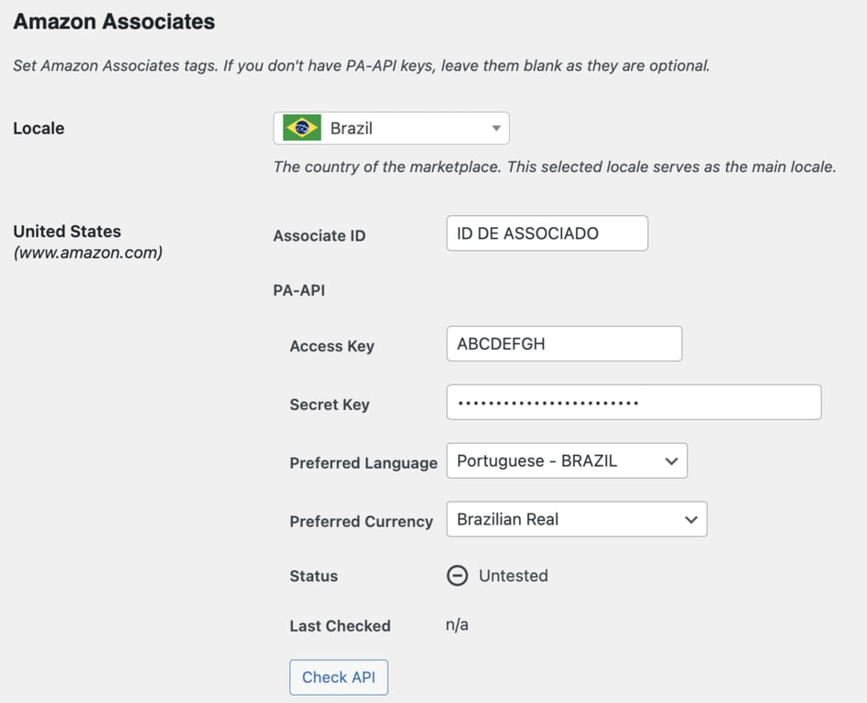Click the Access Key input field
This screenshot has height=703, width=867.
[x=563, y=343]
